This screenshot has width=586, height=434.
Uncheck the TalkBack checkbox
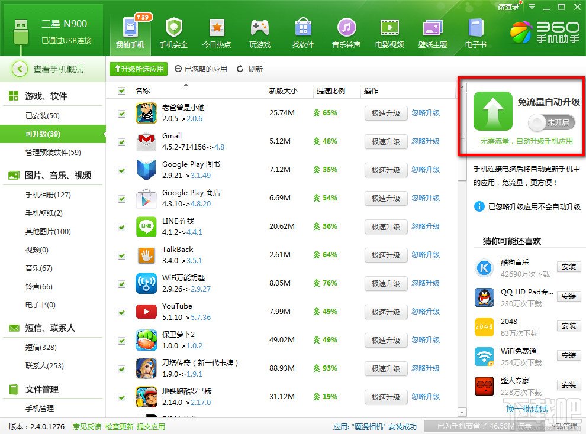pos(121,255)
